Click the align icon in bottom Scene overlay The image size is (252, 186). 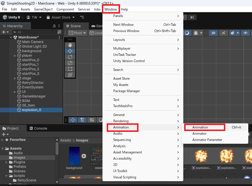[82, 120]
